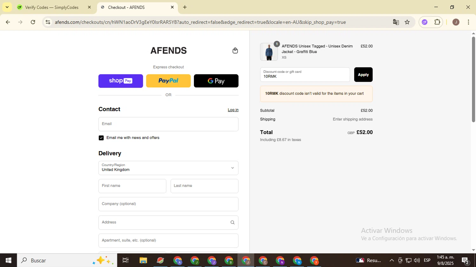Click the browser address bar URL
This screenshot has height=267, width=476.
[x=200, y=22]
